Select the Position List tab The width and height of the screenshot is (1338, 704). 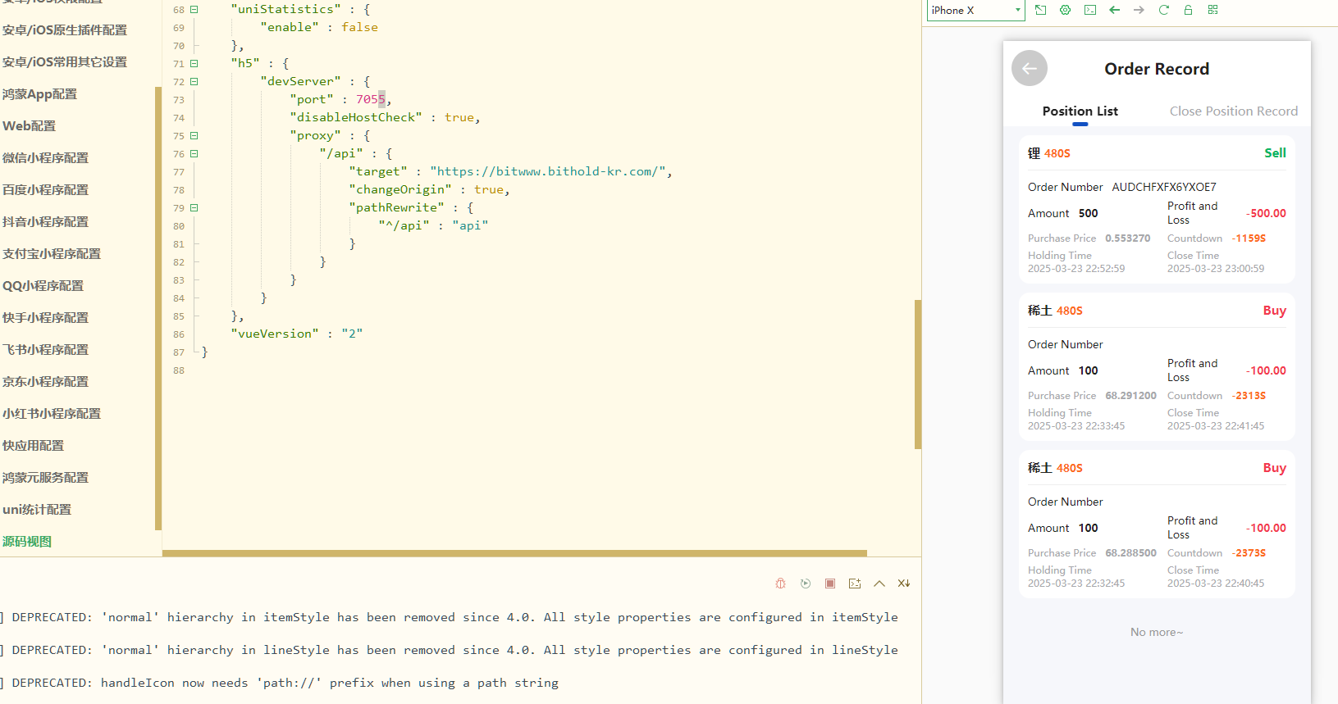click(1080, 111)
